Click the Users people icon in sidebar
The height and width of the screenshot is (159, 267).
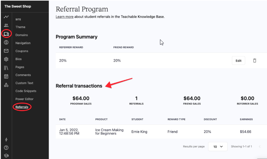point(6,26)
